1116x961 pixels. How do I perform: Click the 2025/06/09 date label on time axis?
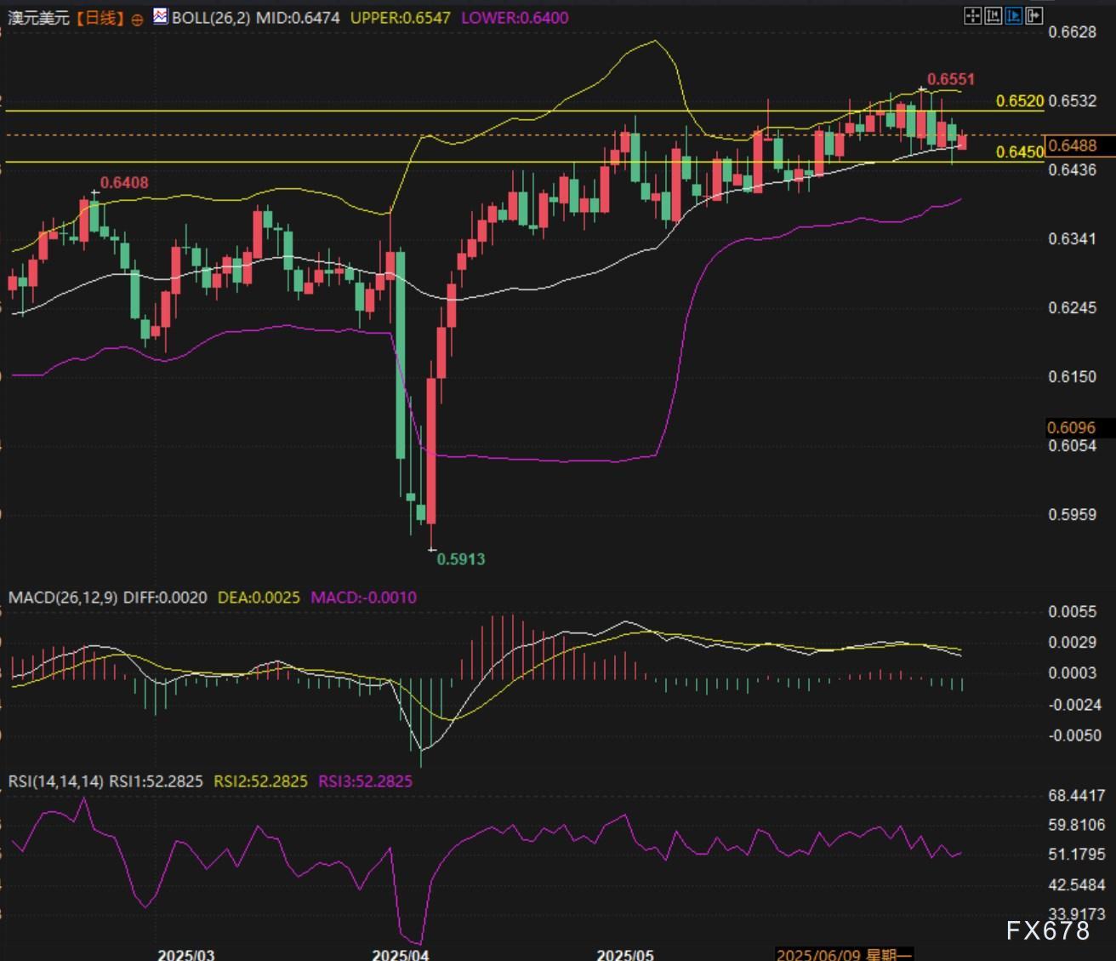843,954
